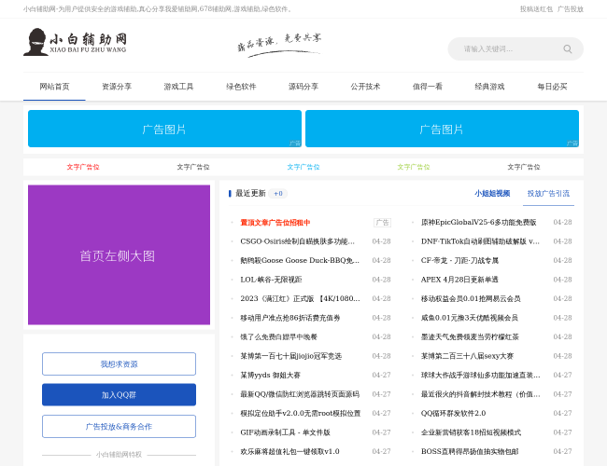
Task: Open the CSGO·Osiris article
Action: click(297, 241)
